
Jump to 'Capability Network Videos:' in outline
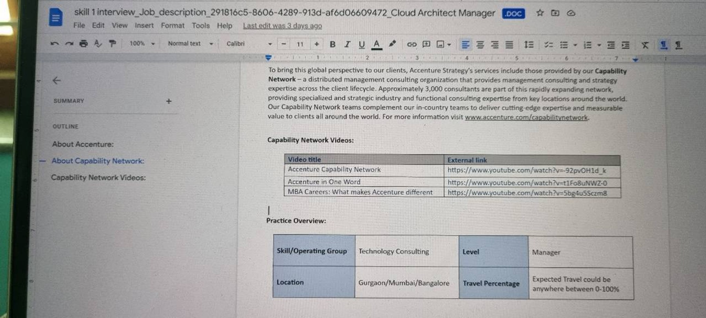coord(98,177)
